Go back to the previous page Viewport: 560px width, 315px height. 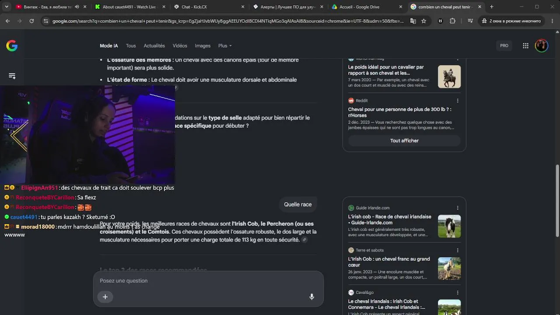(x=7, y=21)
